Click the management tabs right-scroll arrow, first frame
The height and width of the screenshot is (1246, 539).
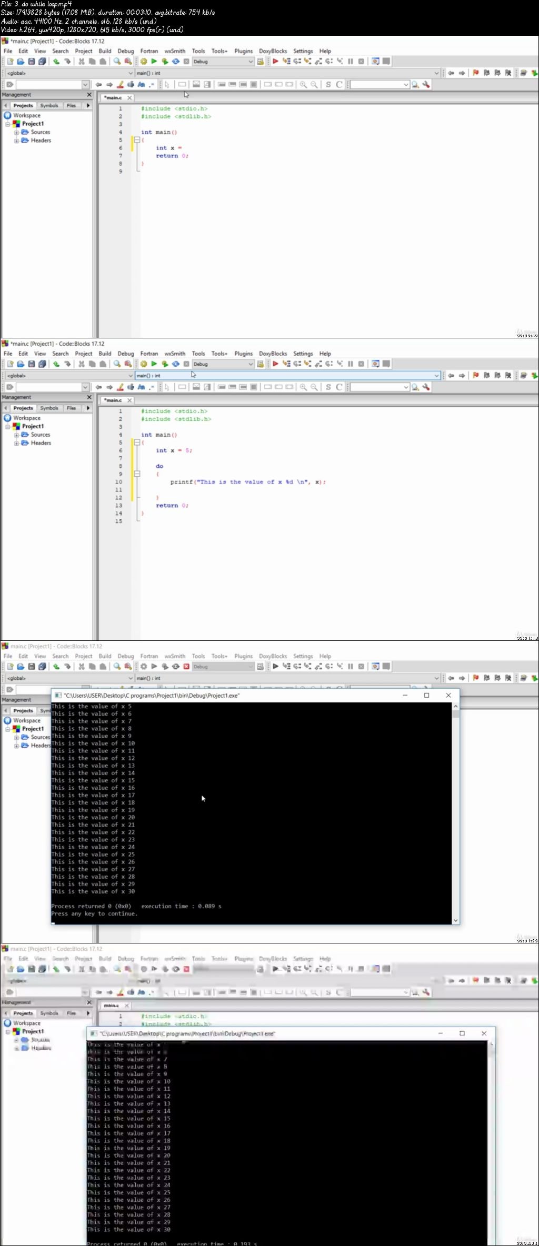88,106
